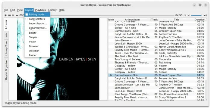Enable Lock splitters checkbox
The width and height of the screenshot is (211, 109).
27,19
